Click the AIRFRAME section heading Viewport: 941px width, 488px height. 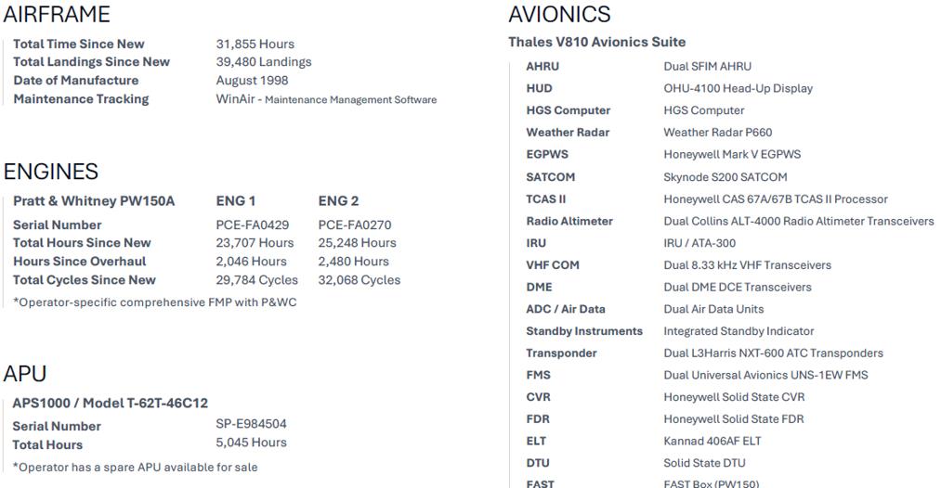tap(57, 15)
